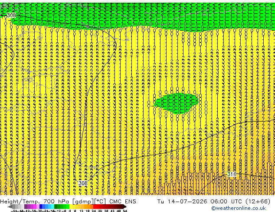Click the green cold pocket in the map center
This screenshot has height=212, width=275.
176,103
